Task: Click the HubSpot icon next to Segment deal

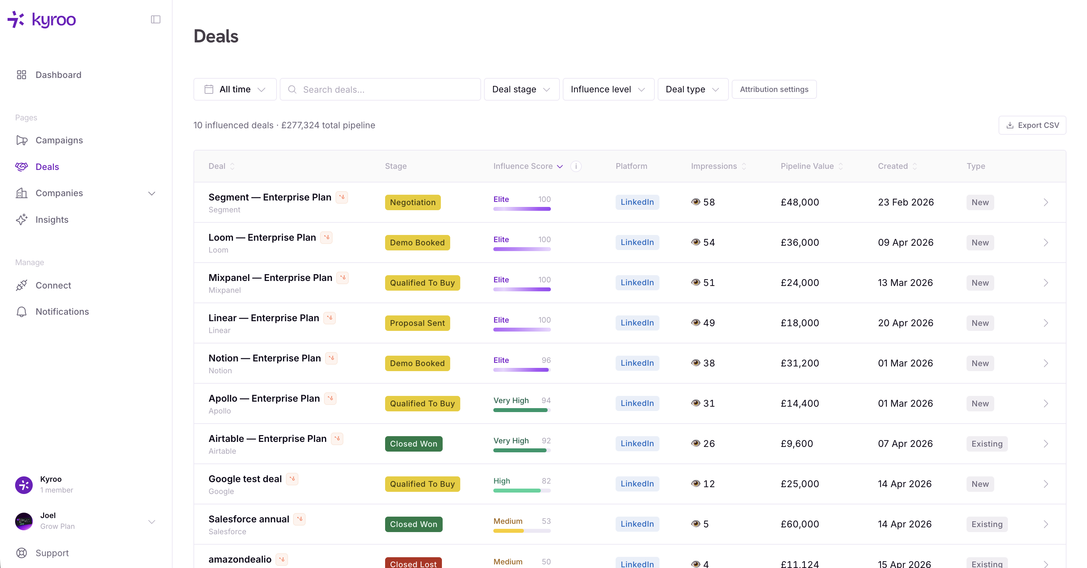Action: (342, 197)
